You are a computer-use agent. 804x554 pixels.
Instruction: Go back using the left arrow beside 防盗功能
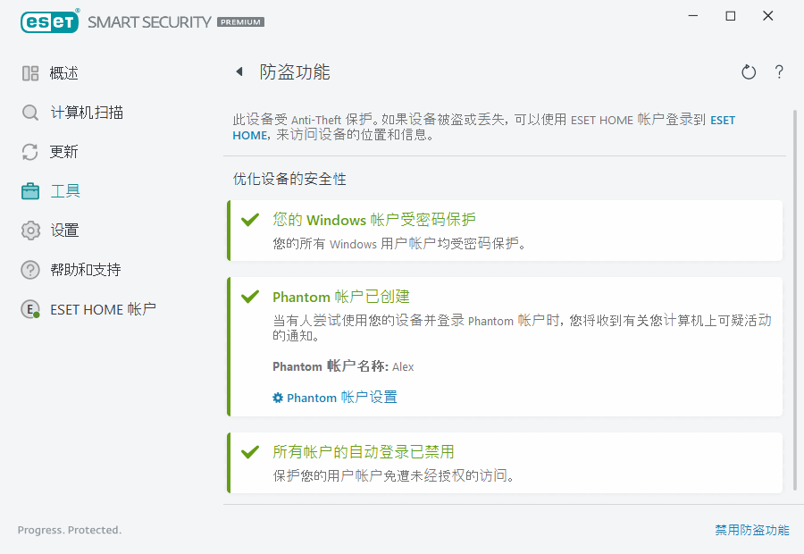[239, 71]
